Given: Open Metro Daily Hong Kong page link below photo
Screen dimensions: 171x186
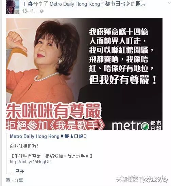Looking at the screenshot, I should click(49, 136).
